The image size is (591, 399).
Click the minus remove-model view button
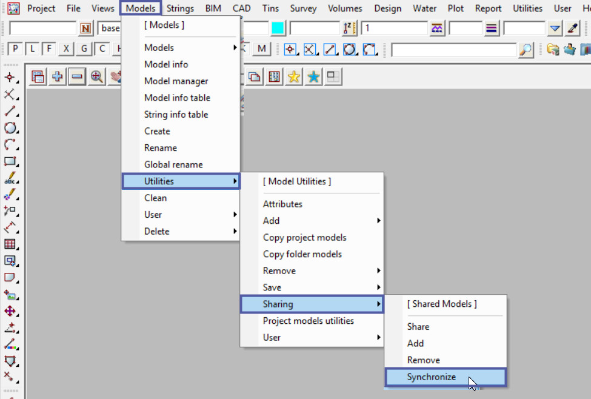pos(77,77)
